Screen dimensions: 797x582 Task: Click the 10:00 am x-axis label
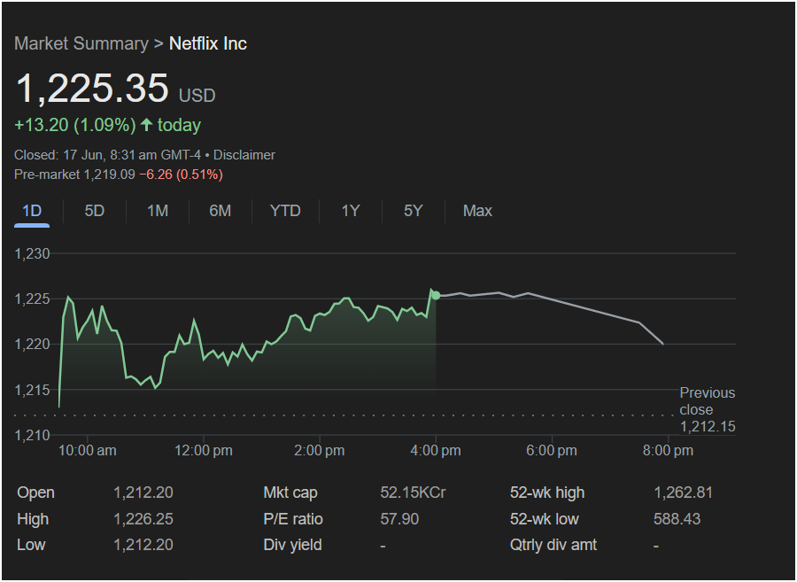pyautogui.click(x=88, y=450)
